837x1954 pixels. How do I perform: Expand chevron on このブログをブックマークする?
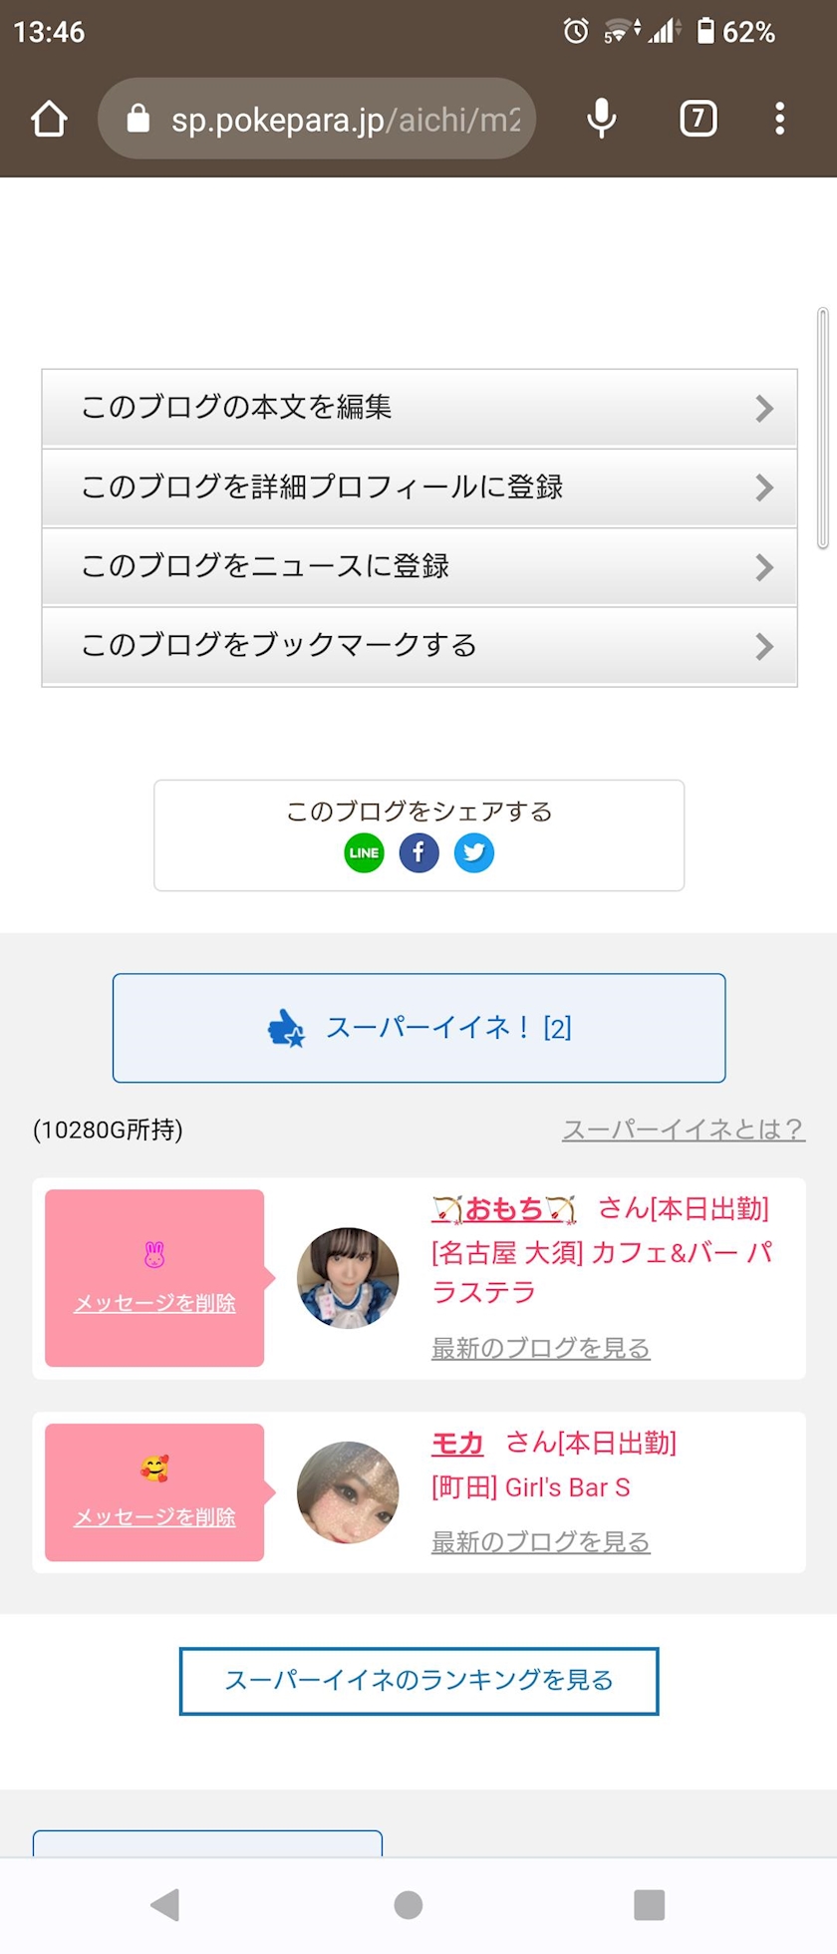[x=764, y=647]
